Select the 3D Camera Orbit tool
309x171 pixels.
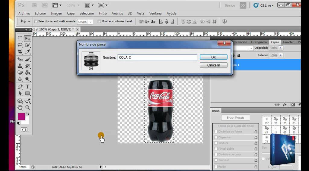(x=27, y=101)
